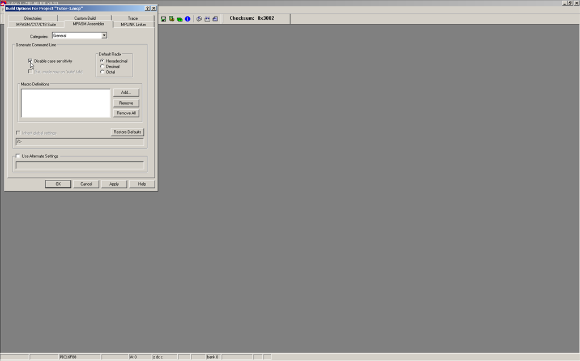This screenshot has height=361, width=580.
Task: Click the calendar-style window toolbar icon
Action: click(207, 19)
